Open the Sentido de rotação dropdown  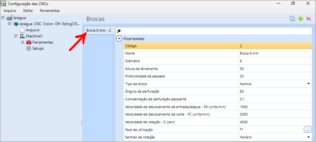point(309,137)
